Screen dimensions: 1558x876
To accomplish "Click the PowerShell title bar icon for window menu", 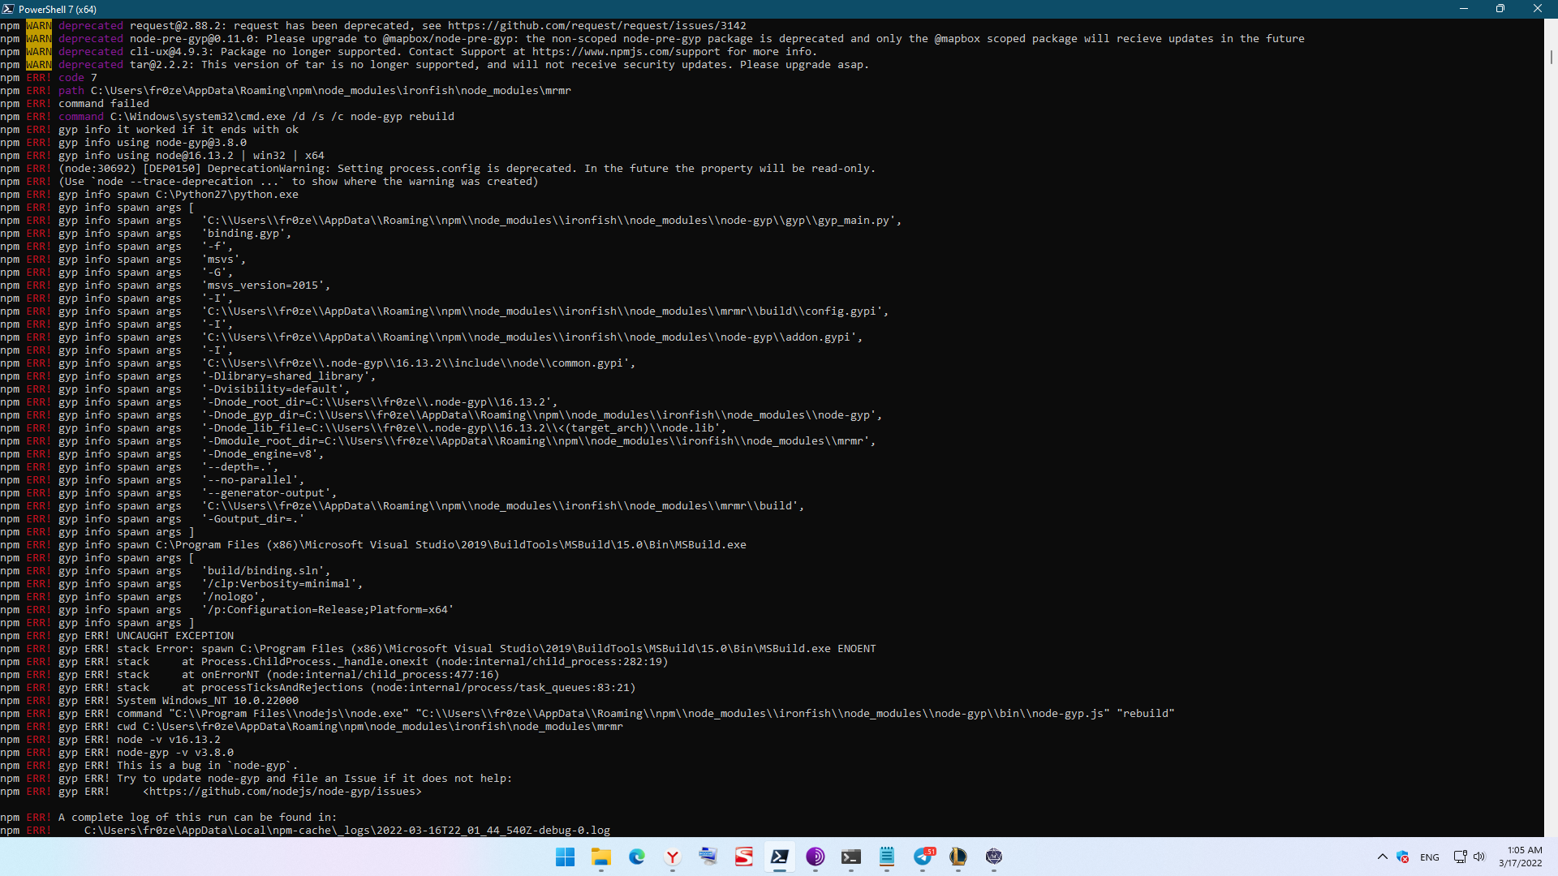I will (9, 9).
